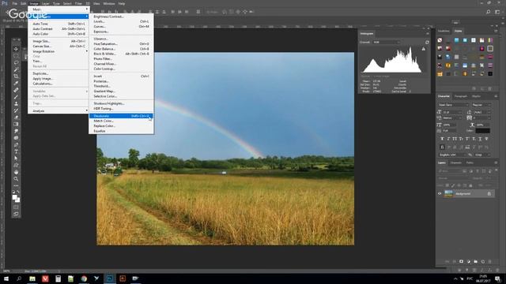Switch to the Paragraph tab
The height and width of the screenshot is (284, 506).
460,96
